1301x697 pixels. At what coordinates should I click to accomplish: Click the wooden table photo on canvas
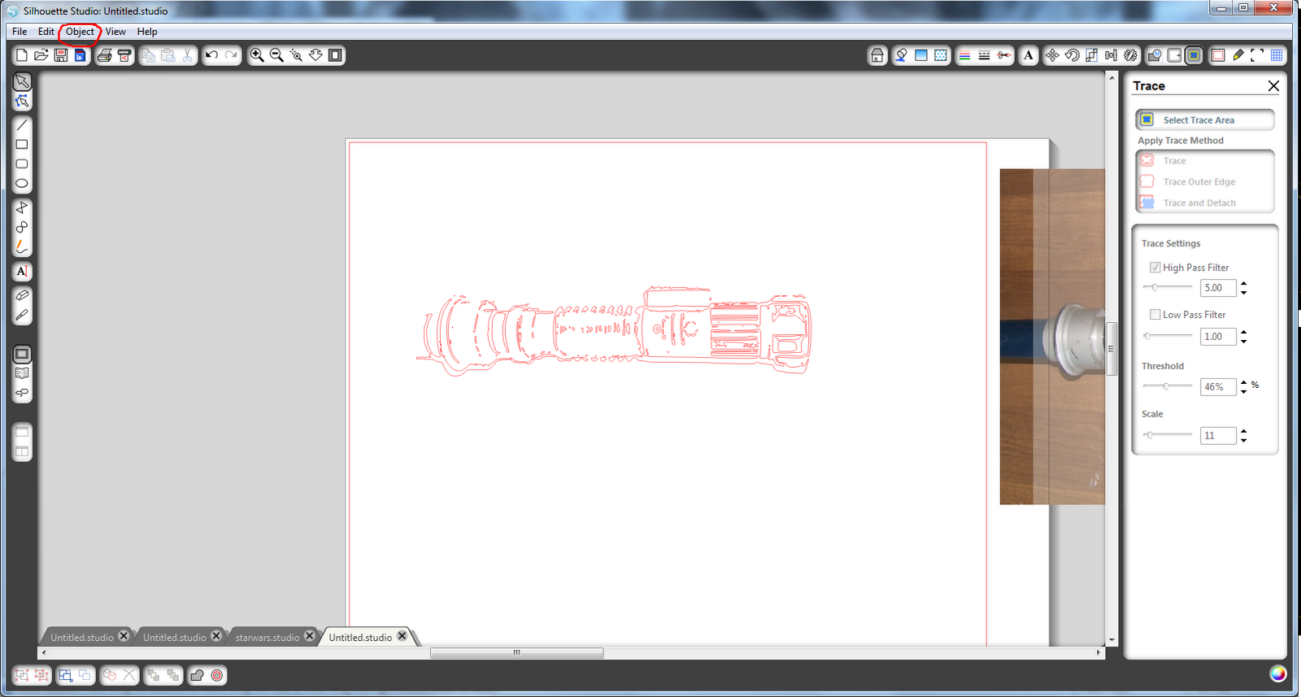click(1052, 337)
